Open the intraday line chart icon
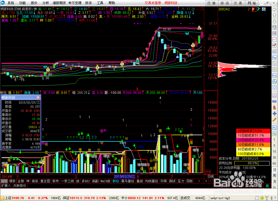This screenshot has width=278, height=201. [274, 39]
